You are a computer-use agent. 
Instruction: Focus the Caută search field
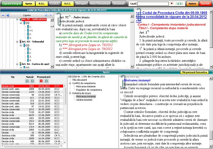click(x=153, y=4)
